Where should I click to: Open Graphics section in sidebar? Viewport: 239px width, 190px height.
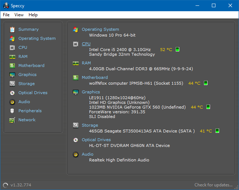pos(28,75)
